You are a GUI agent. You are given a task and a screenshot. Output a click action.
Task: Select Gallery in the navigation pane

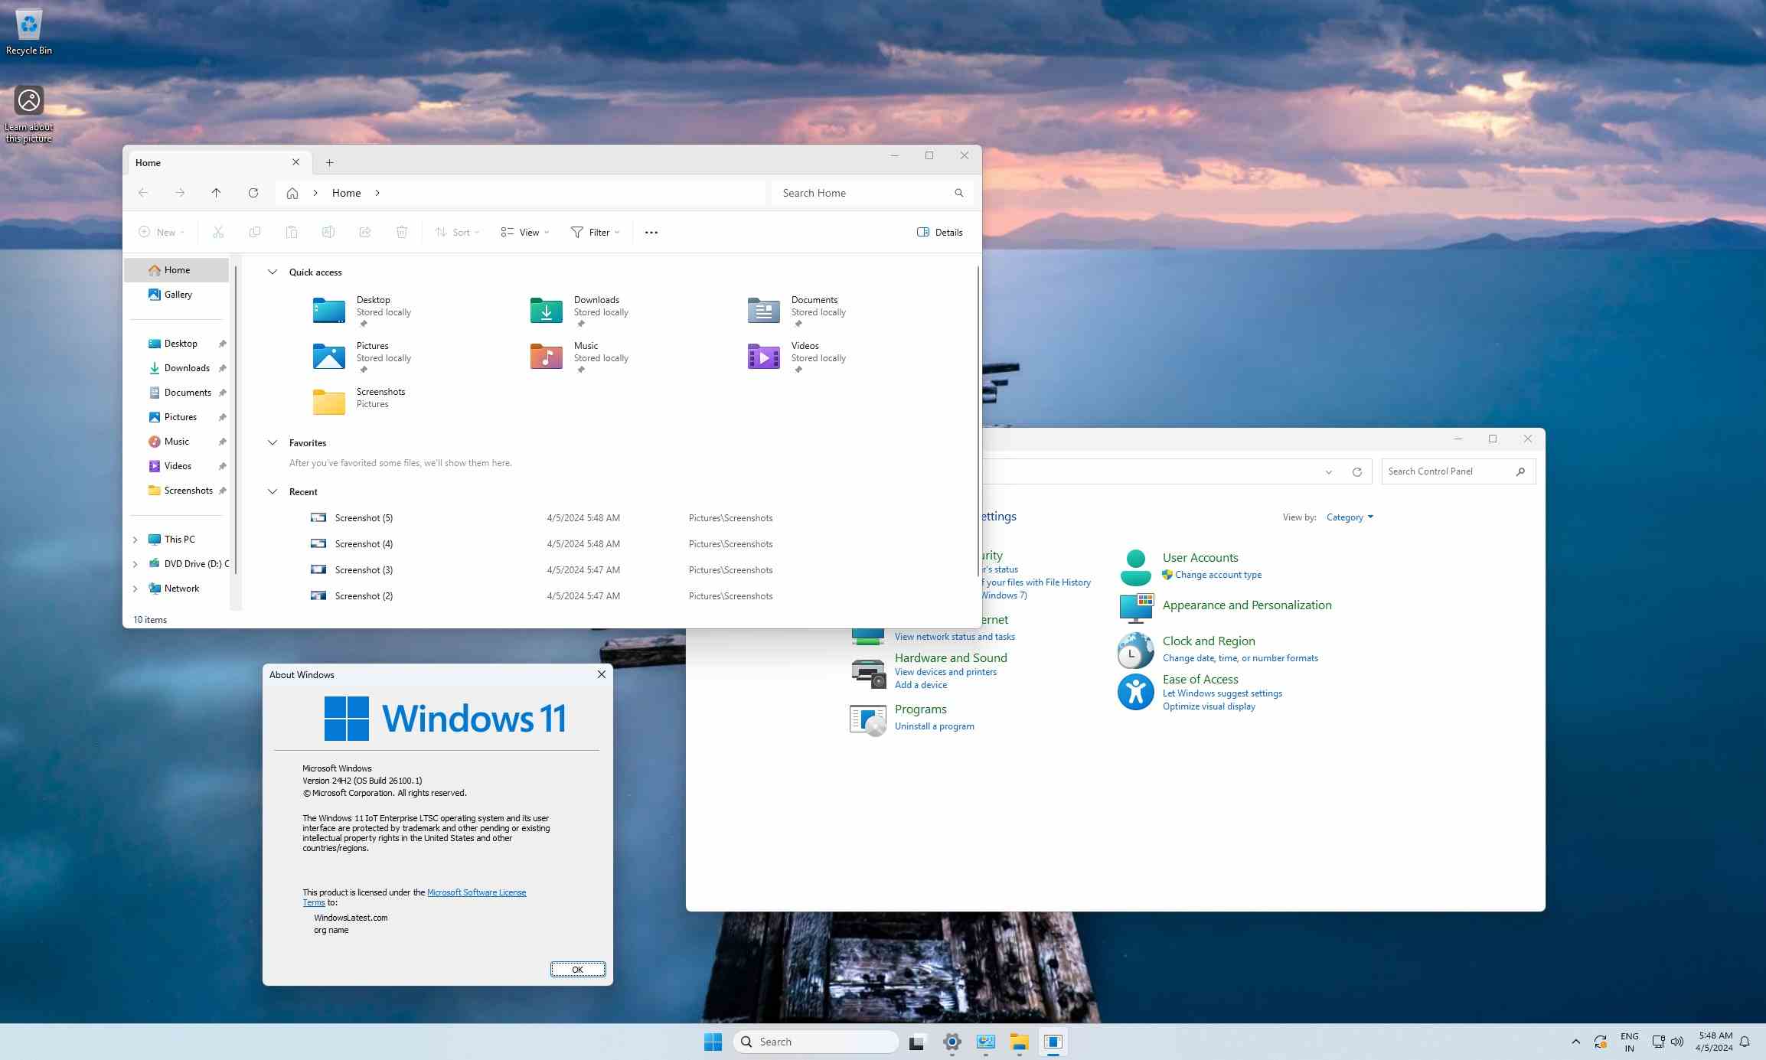pos(178,295)
